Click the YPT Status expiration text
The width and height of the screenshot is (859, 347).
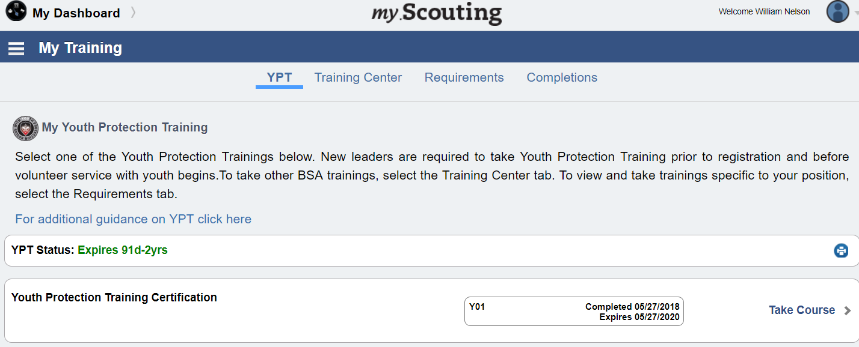point(123,250)
